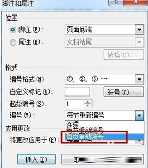Expand the 编号格式 dropdown arrow

coord(139,80)
